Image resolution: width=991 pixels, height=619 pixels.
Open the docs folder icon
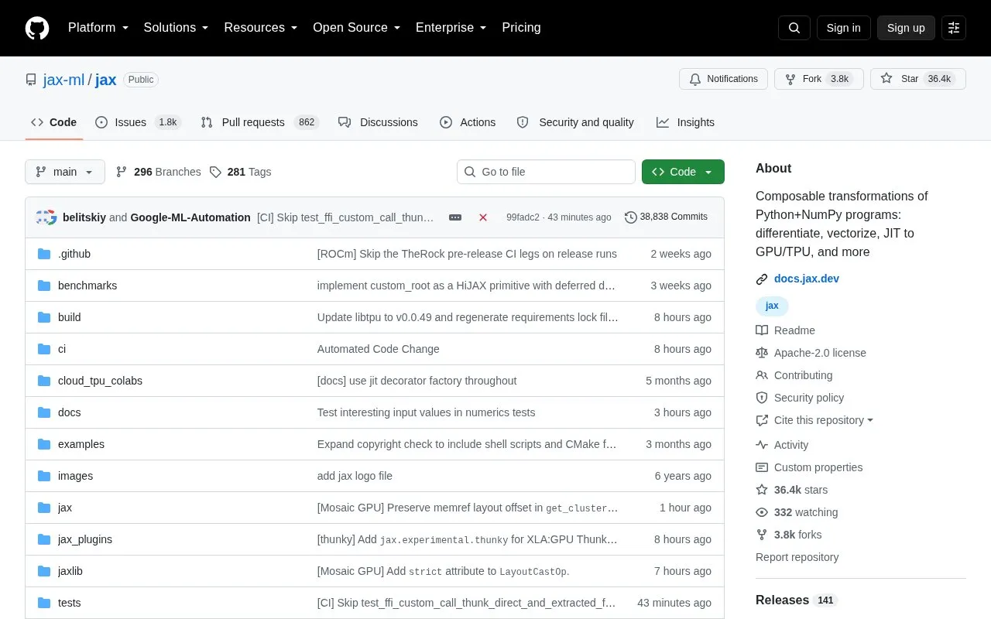pyautogui.click(x=44, y=412)
